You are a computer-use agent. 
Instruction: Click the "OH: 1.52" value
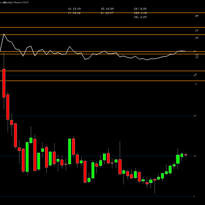[x=140, y=13]
